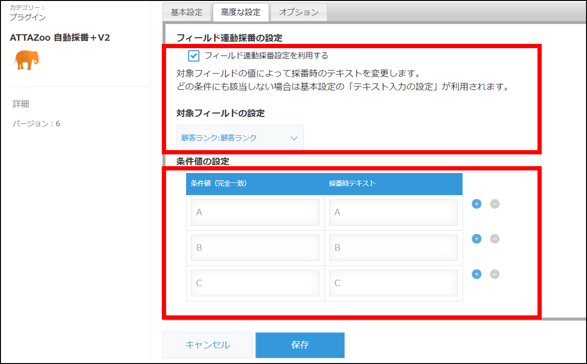Click the 保存 button
Viewport: 587px width, 364px height.
click(x=300, y=345)
